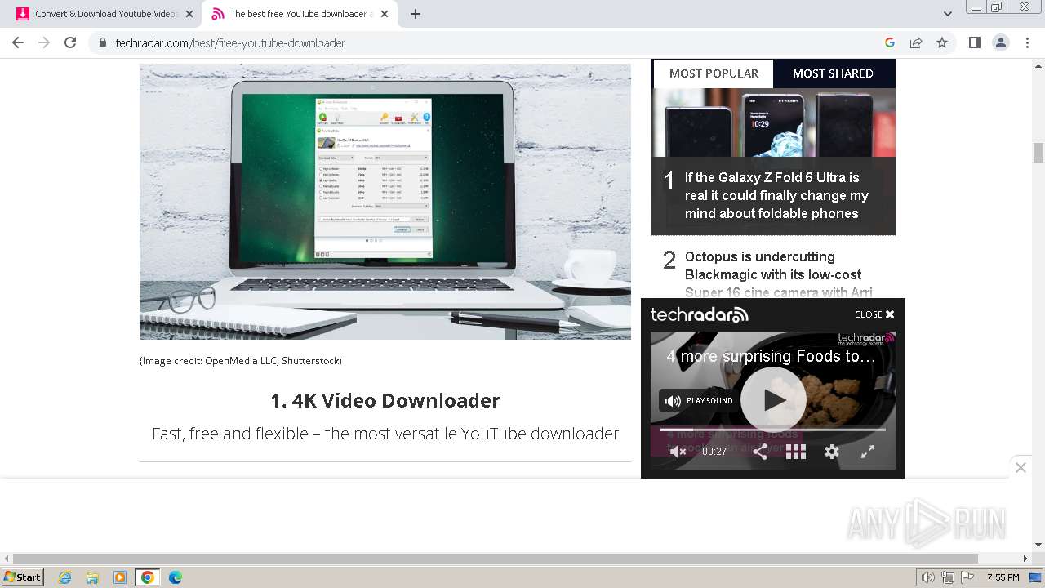Open File Explorer from taskbar
Viewport: 1045px width, 588px height.
coord(92,577)
